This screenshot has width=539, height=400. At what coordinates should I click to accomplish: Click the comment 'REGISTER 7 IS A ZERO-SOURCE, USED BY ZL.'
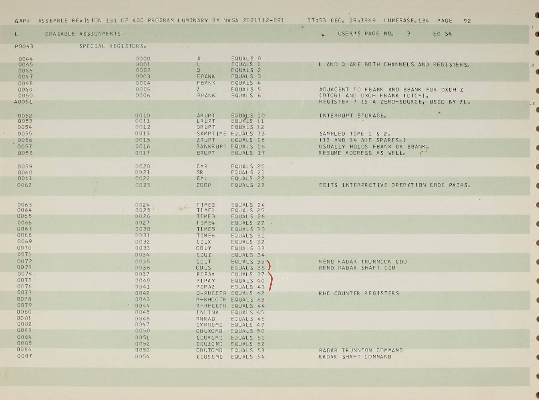point(394,102)
